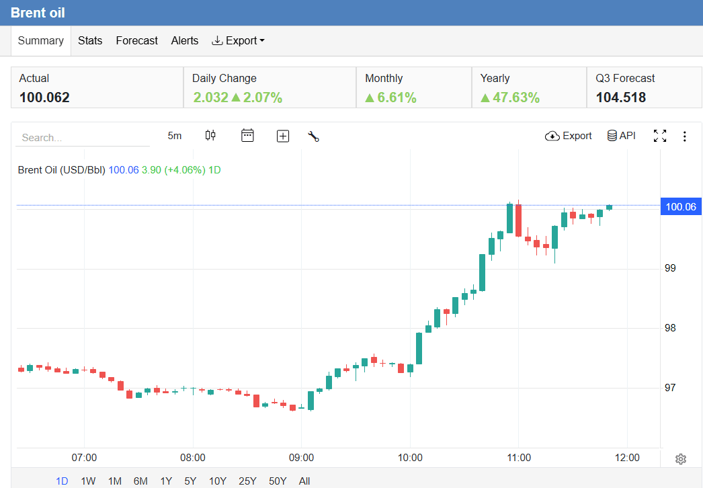Open the candlestick chart type icon

tap(210, 136)
